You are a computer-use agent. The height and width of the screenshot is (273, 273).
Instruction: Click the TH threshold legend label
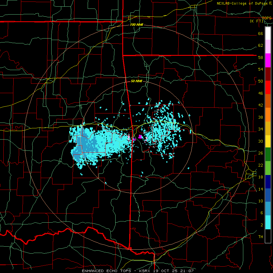[x=261, y=237]
